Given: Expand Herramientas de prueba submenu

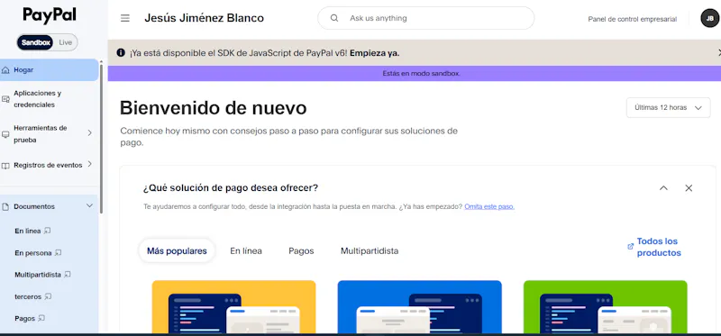Looking at the screenshot, I should 89,132.
